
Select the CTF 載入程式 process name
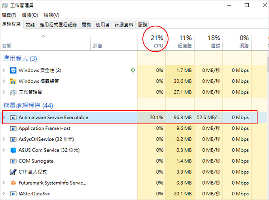pos(32,172)
